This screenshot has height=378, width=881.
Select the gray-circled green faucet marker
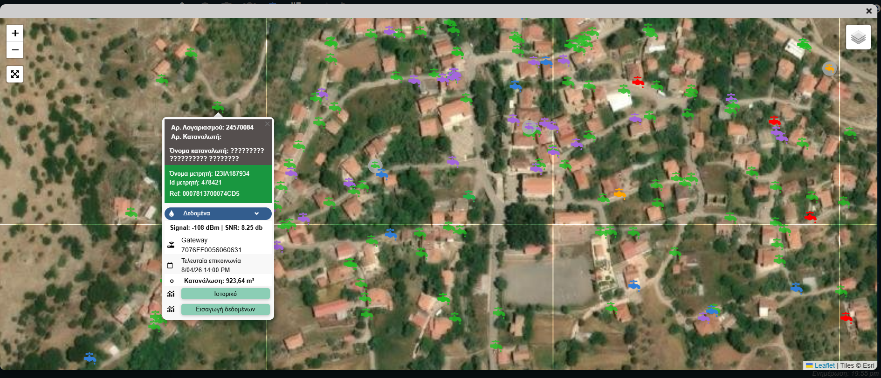point(375,165)
